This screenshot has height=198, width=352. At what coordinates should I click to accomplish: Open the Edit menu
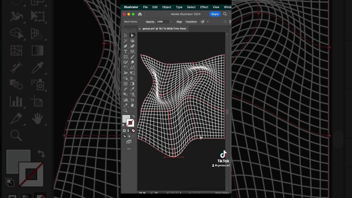point(155,7)
